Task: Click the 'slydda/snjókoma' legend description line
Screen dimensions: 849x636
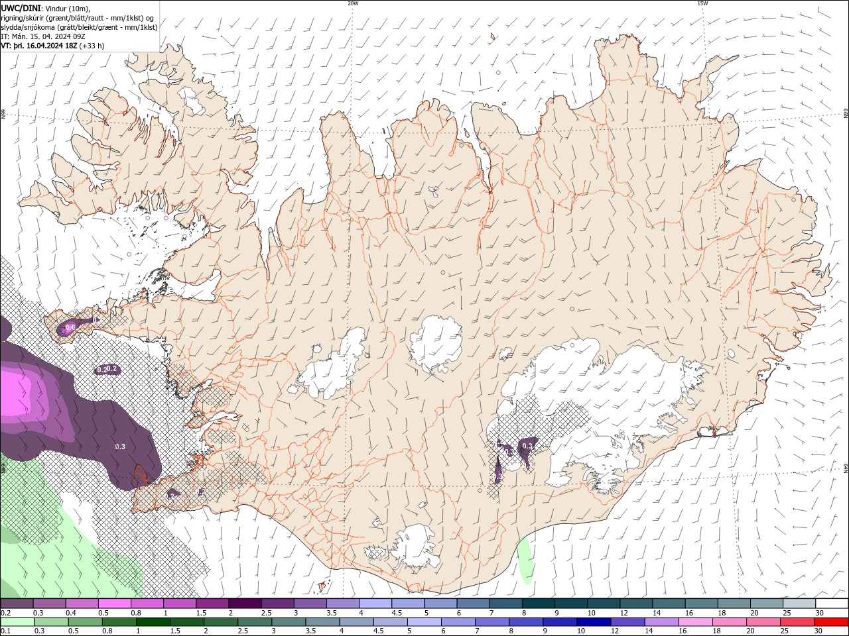Action: [79, 27]
